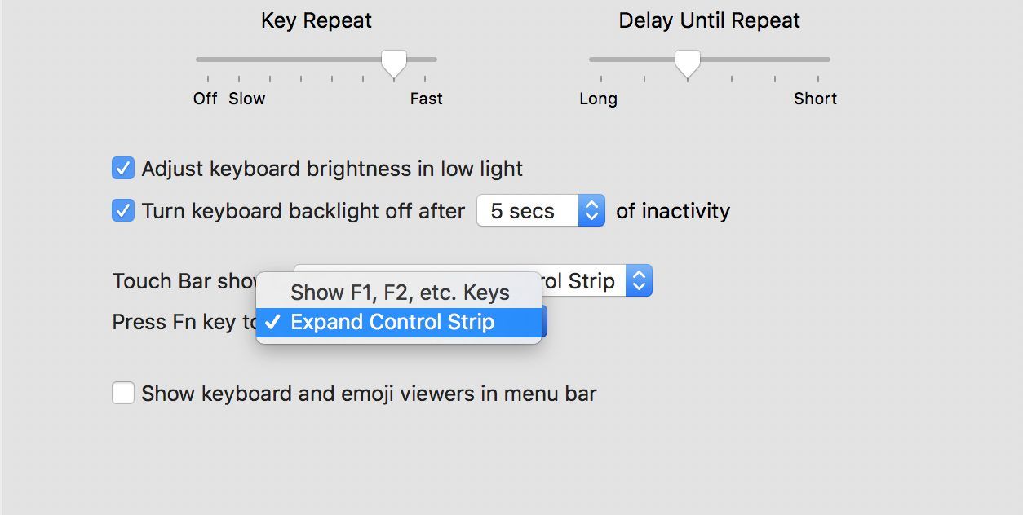Set Key Repeat to the Slow tick
Screen dimensions: 1023x515
click(x=239, y=59)
